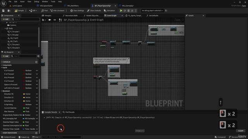Click the Eject playback button

tap(132, 10)
